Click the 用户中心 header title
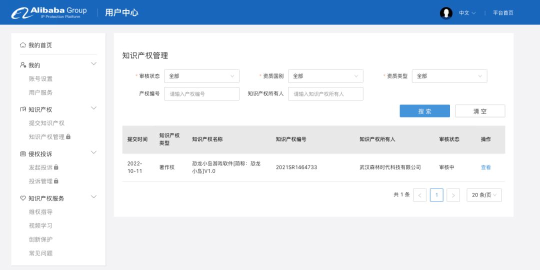This screenshot has width=540, height=270. pos(121,12)
